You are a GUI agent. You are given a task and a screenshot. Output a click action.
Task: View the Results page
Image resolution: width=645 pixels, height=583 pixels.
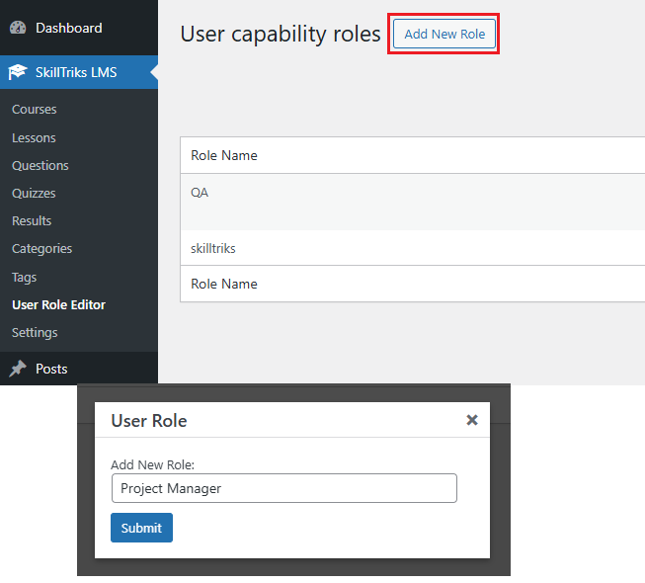(x=32, y=220)
